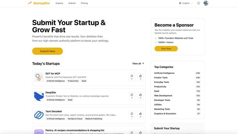Open View all startups link

point(138,63)
